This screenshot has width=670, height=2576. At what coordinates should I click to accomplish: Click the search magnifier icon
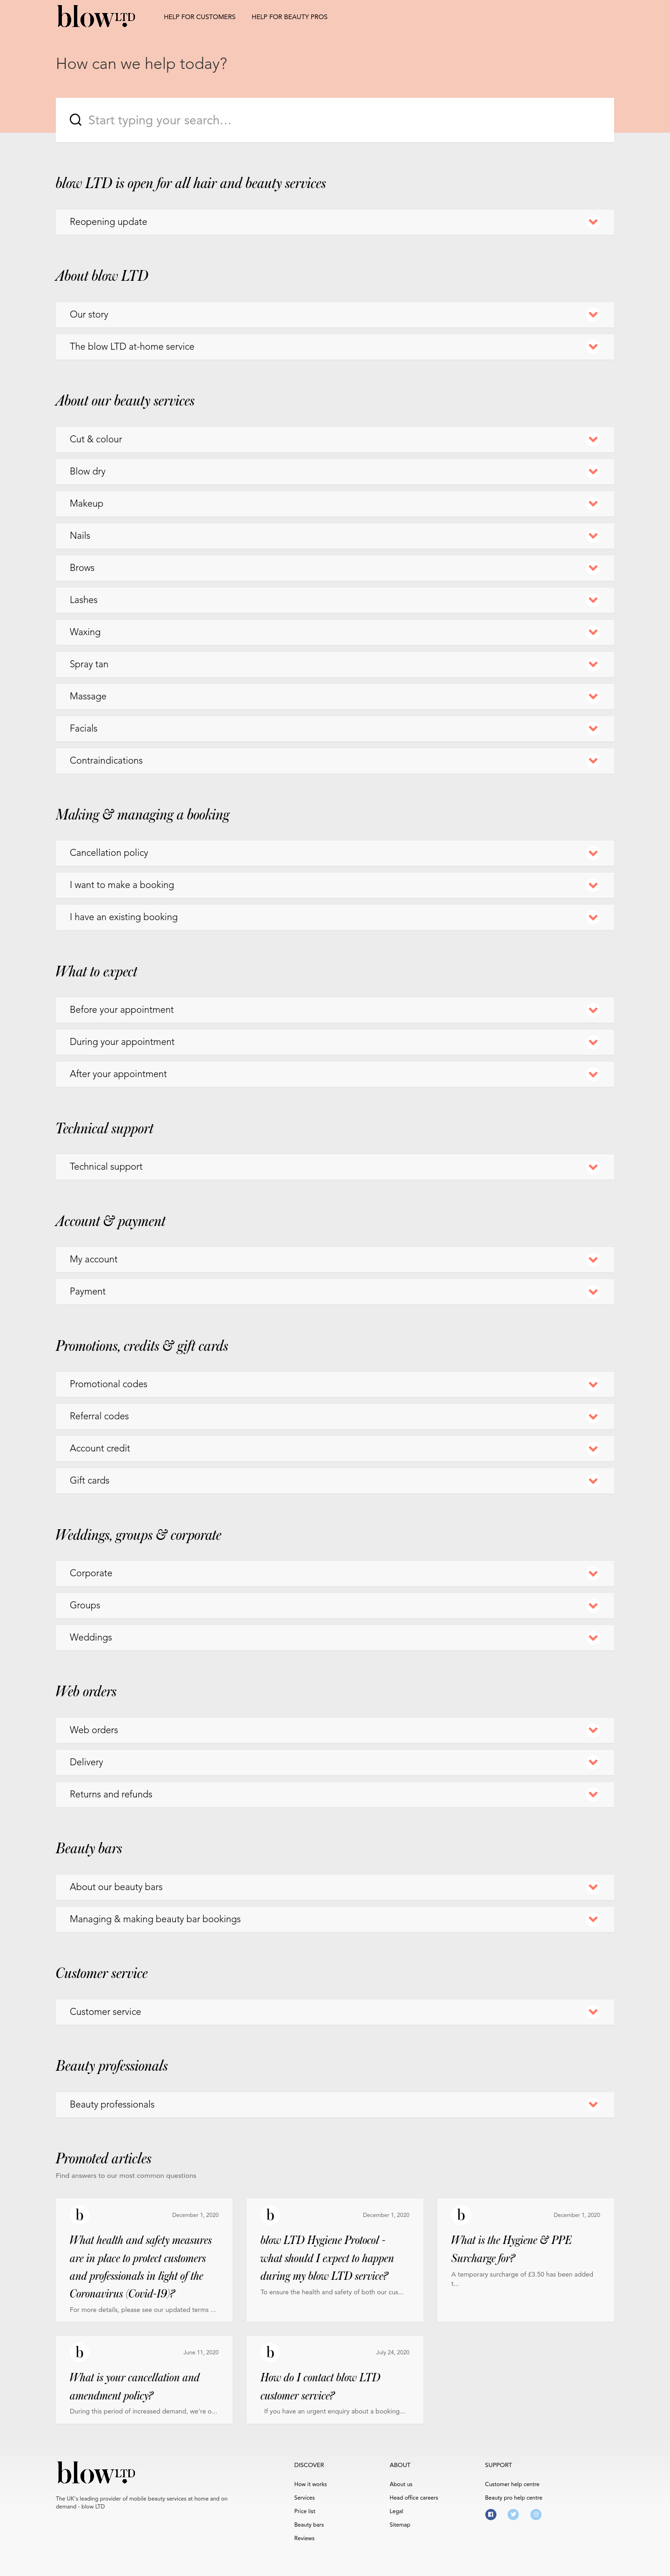pos(76,120)
